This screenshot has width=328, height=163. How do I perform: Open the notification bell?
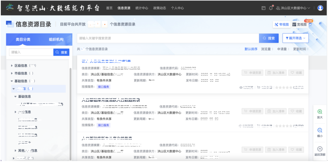click(271, 8)
